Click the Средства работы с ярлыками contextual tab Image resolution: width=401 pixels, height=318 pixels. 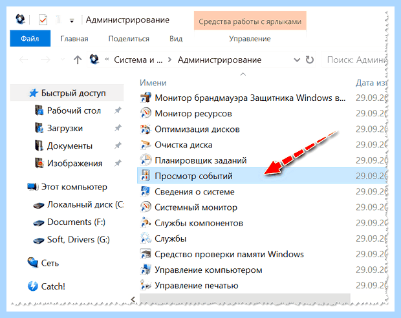(x=250, y=21)
